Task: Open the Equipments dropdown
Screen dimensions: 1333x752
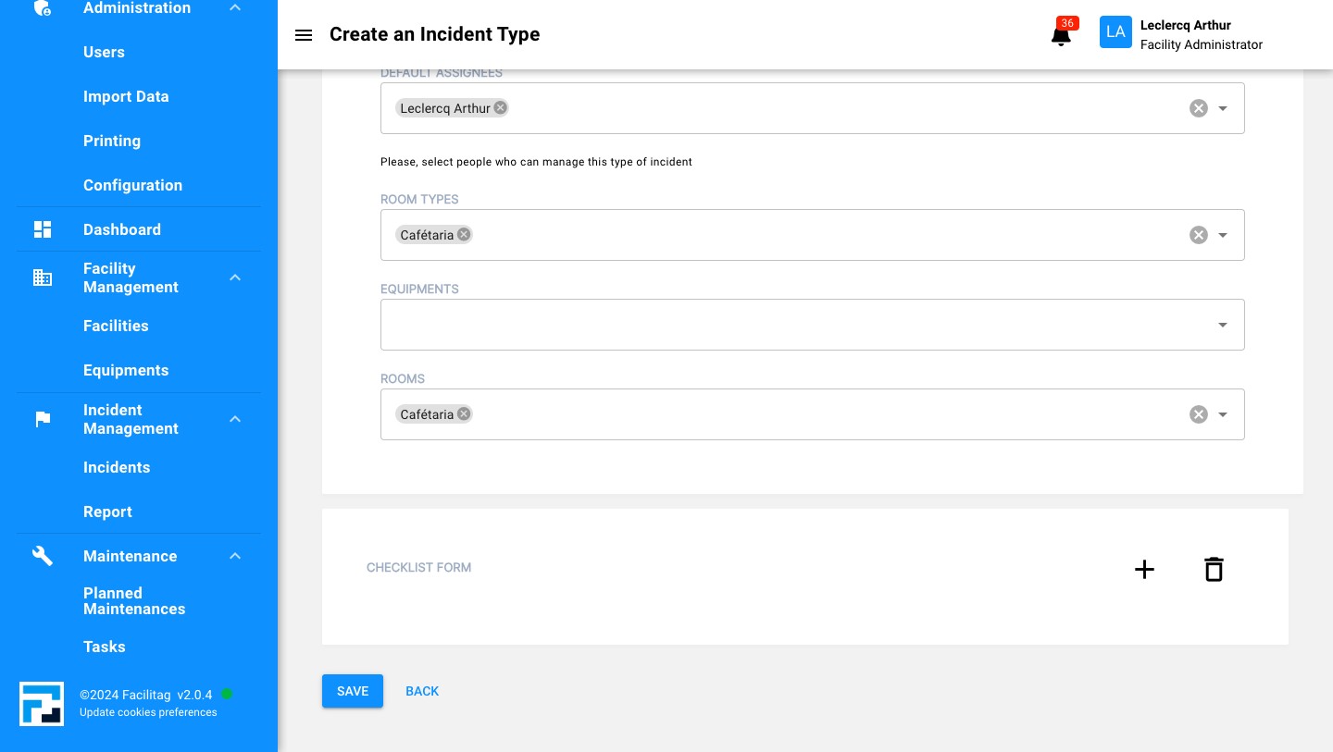Action: coord(1222,325)
